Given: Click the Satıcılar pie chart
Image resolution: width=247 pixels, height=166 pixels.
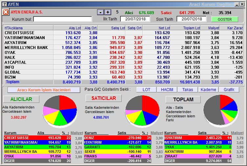Looking at the screenshot, I should (142, 111).
